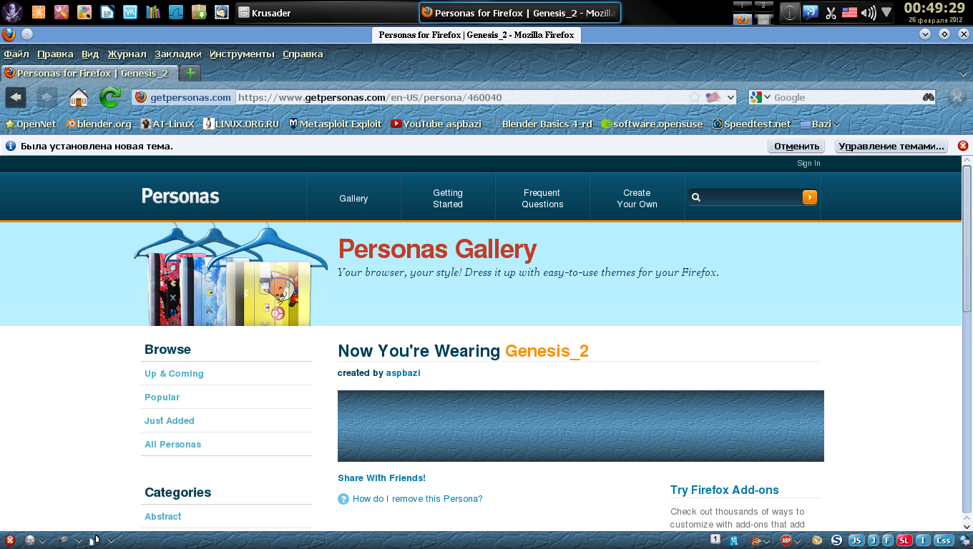Open the waveform monitor app in the panel
The image size is (973, 549).
130,12
